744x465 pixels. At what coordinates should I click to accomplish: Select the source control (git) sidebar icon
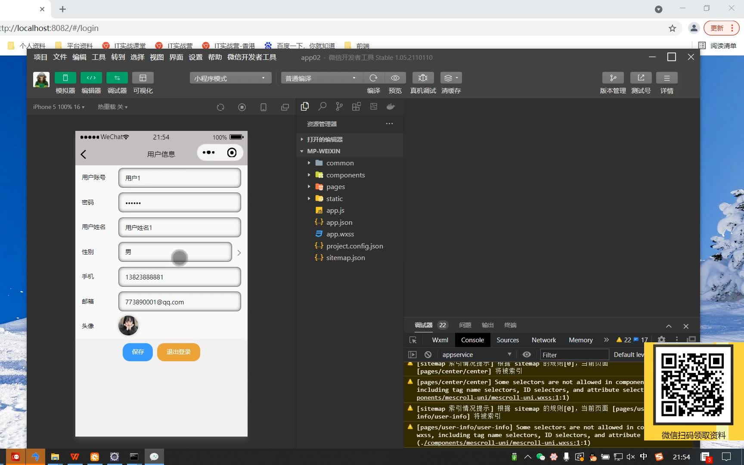pyautogui.click(x=339, y=106)
